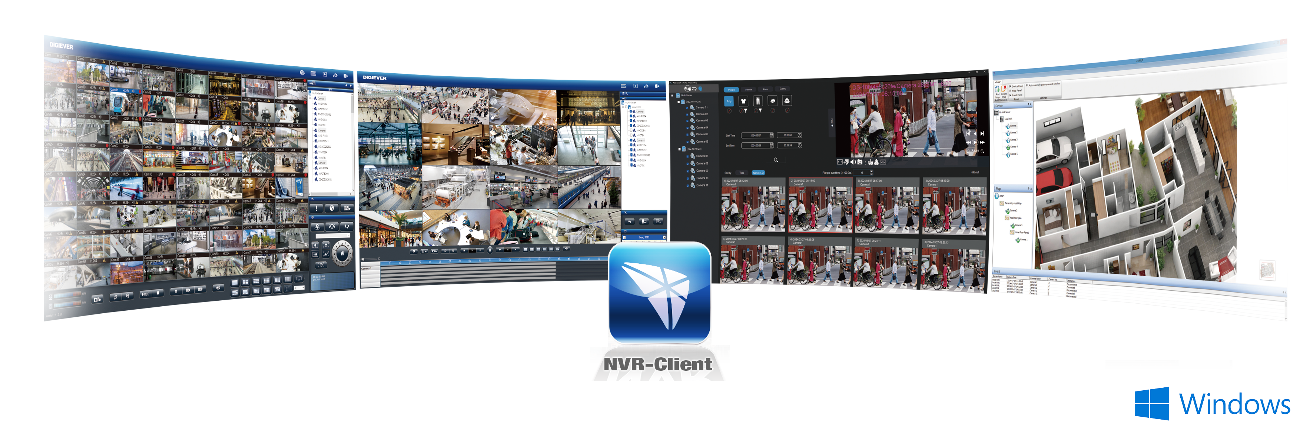This screenshot has width=1300, height=427.
Task: Select the shirt clothing filter icon
Action: pos(743,101)
